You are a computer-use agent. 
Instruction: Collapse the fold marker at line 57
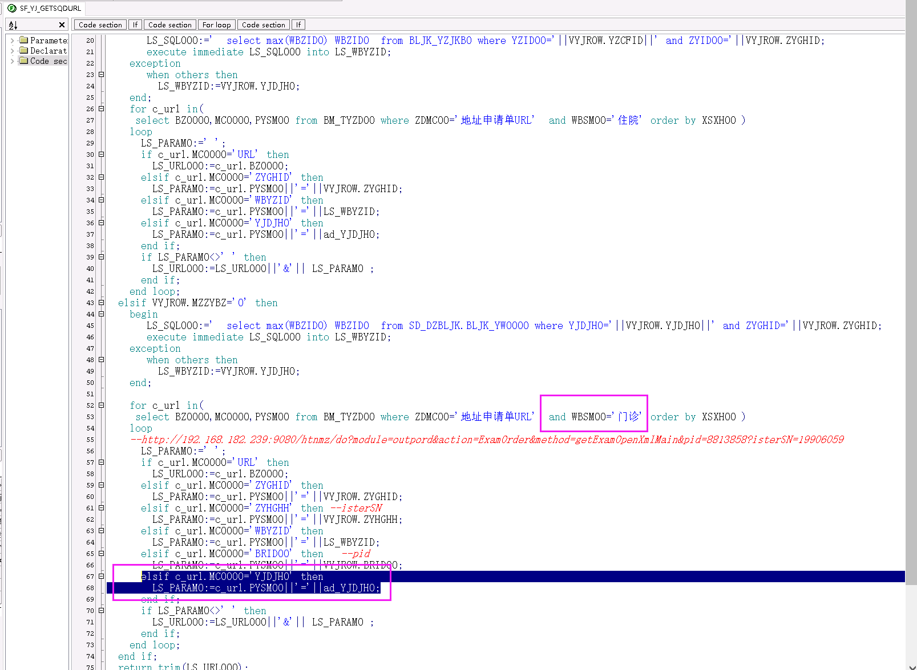click(101, 462)
